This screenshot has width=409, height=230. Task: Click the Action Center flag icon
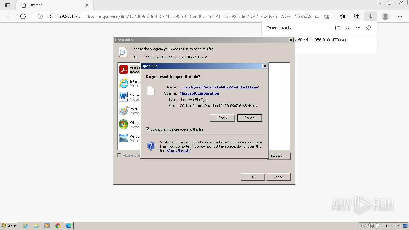click(x=378, y=226)
